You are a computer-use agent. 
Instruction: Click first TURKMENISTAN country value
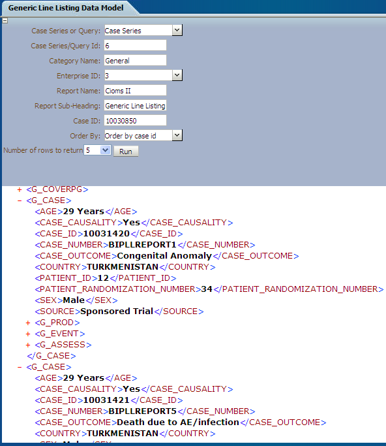pos(123,267)
